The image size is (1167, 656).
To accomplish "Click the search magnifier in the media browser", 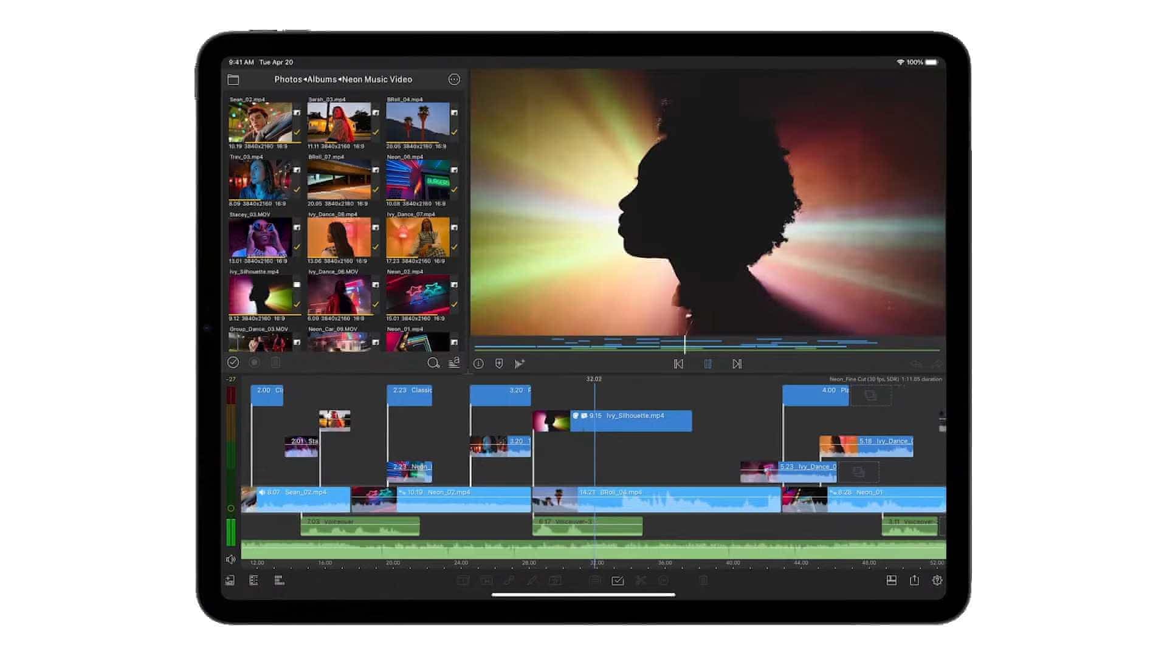I will (x=433, y=363).
